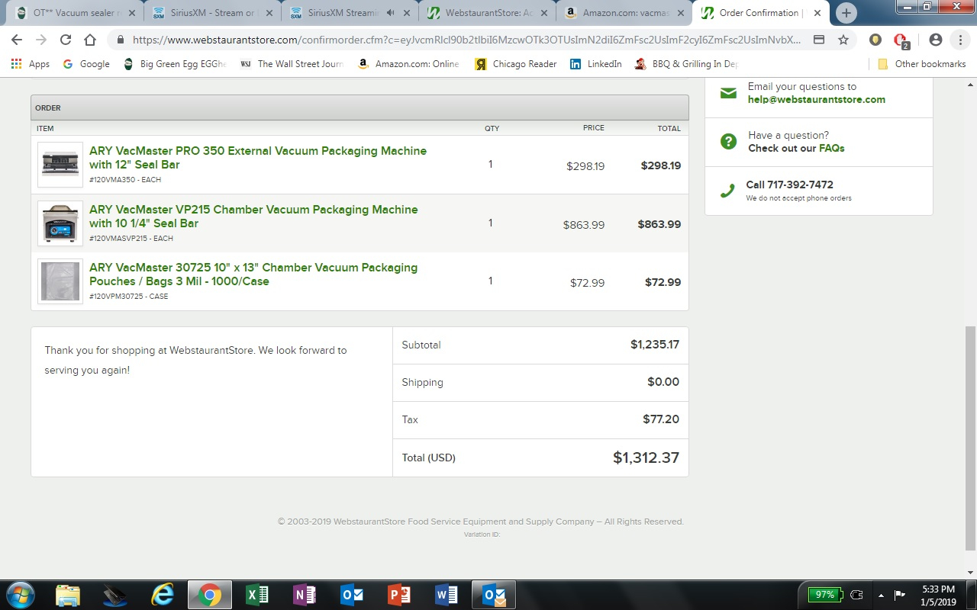Open the Other bookmarks folder
The height and width of the screenshot is (610, 977).
[x=922, y=64]
